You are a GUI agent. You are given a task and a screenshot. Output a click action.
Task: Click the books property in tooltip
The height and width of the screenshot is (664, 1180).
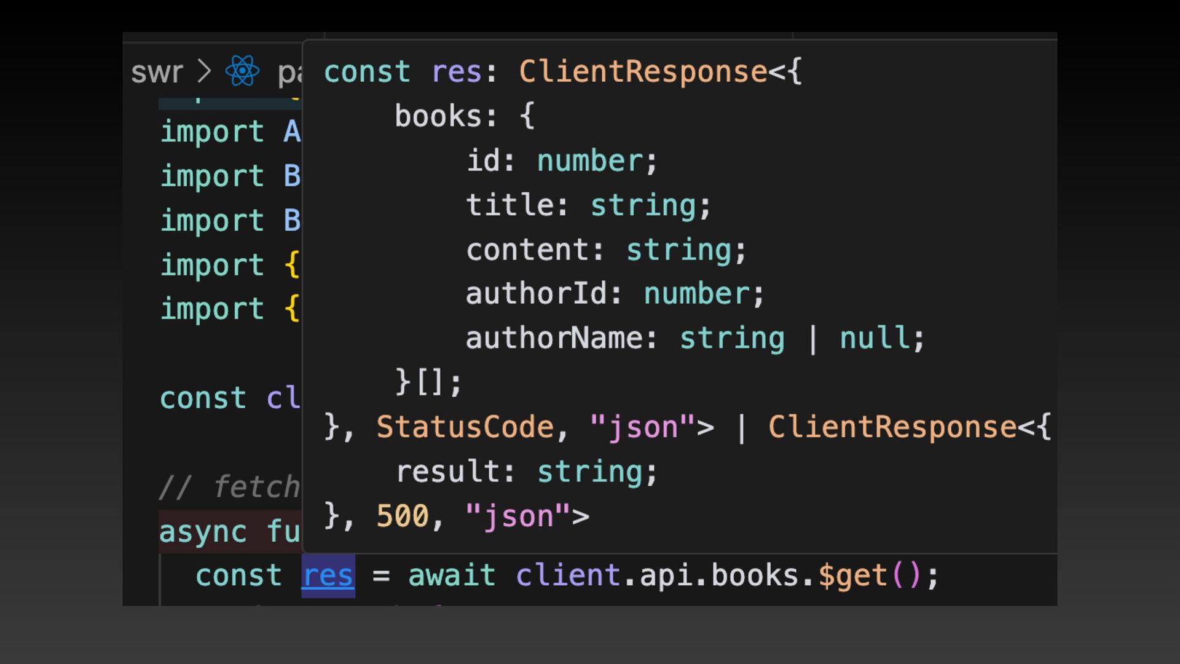coord(439,116)
